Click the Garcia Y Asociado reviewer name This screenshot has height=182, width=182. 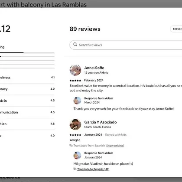(x=101, y=122)
